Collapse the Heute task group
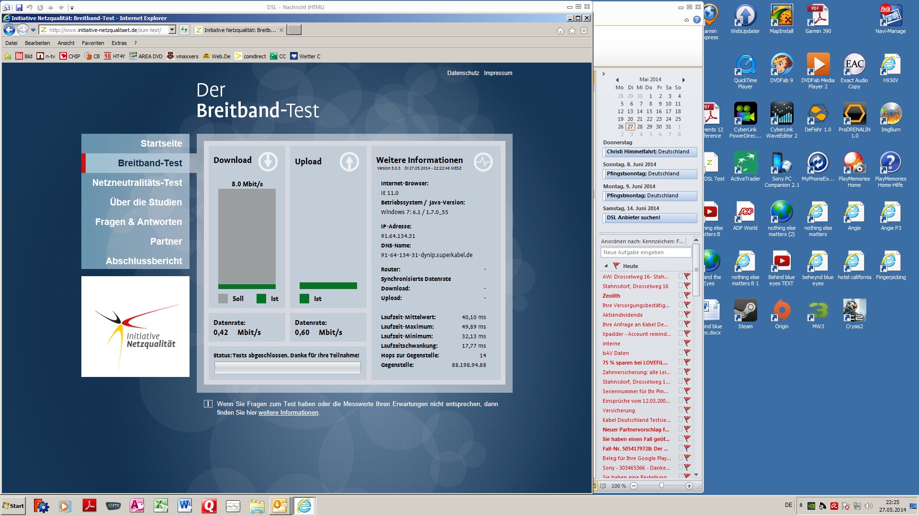Screen dimensions: 919x516 tap(606, 266)
